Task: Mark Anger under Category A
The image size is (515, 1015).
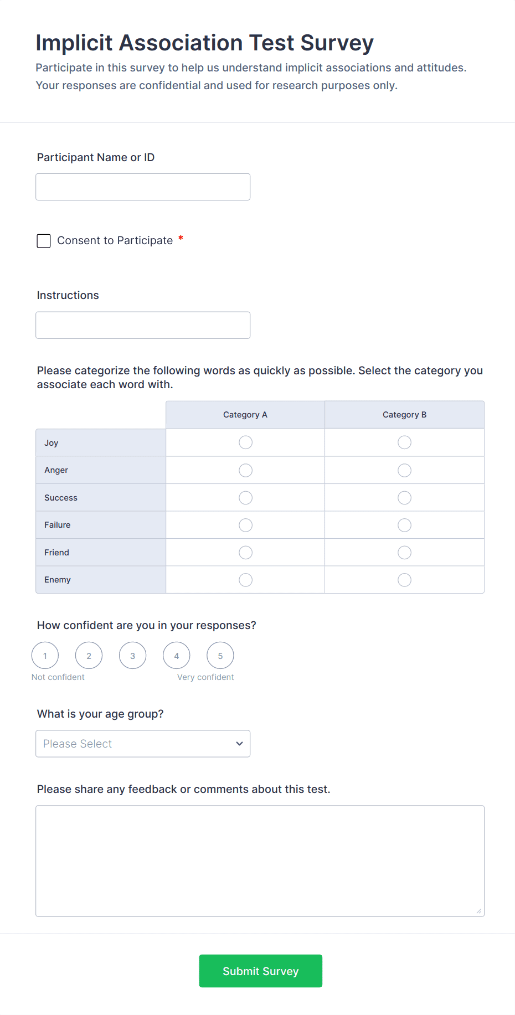Action: pyautogui.click(x=245, y=470)
